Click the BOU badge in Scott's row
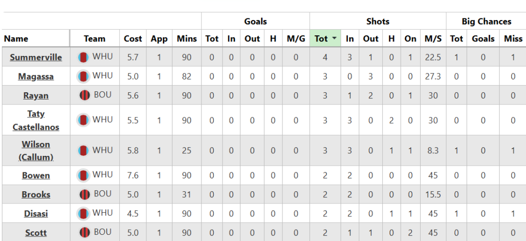The image size is (526, 241). pyautogui.click(x=85, y=232)
